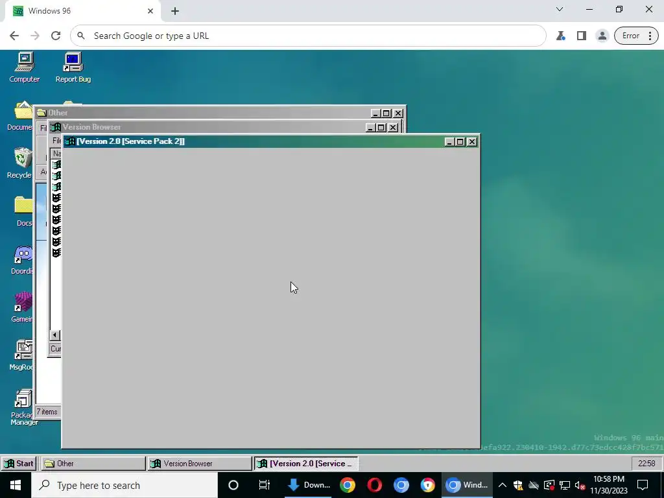Maximize the Other folder window
The height and width of the screenshot is (498, 664).
coord(386,113)
